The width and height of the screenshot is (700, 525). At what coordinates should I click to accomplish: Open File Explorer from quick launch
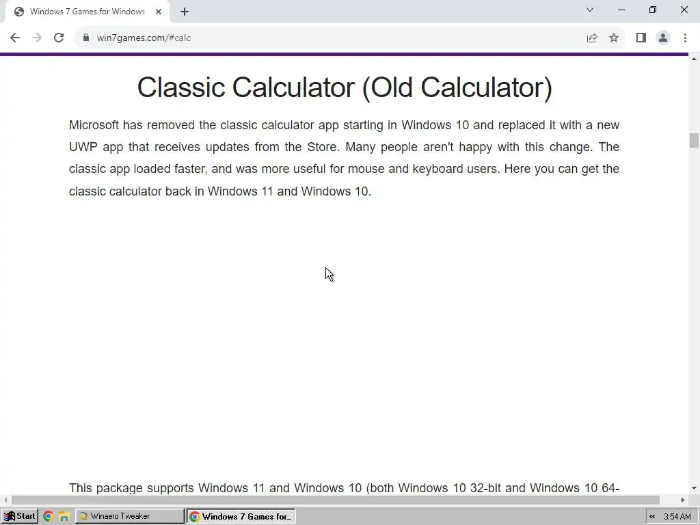[x=64, y=517]
